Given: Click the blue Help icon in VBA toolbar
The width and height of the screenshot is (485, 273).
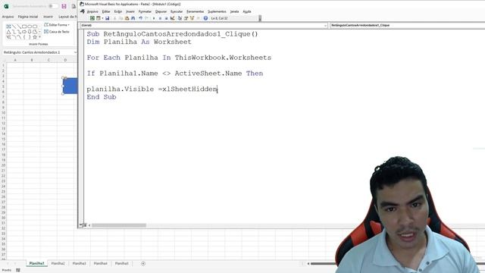Looking at the screenshot, I should point(205,18).
